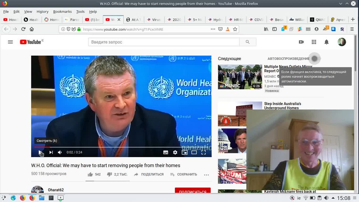Enter fullscreen mode in video player
Image resolution: width=359 pixels, height=202 pixels.
click(204, 152)
